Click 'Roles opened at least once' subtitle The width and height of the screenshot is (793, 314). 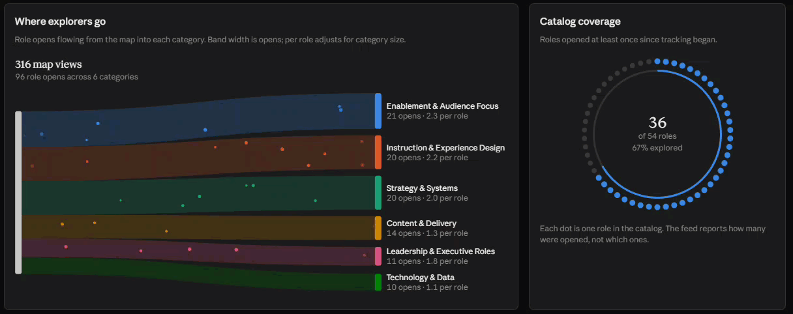pos(629,40)
